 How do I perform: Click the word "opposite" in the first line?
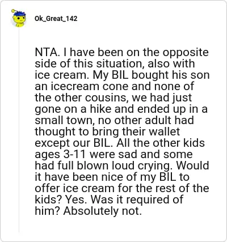pyautogui.click(x=186, y=53)
